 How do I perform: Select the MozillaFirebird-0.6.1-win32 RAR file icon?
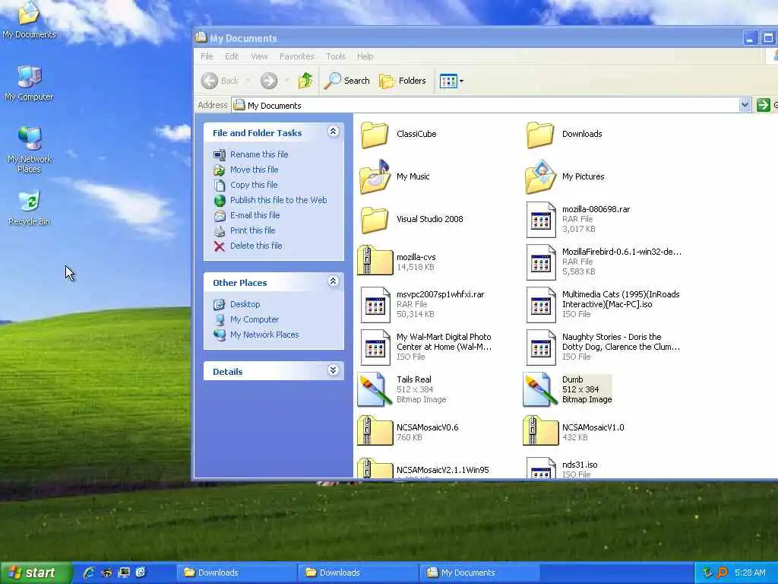point(541,262)
